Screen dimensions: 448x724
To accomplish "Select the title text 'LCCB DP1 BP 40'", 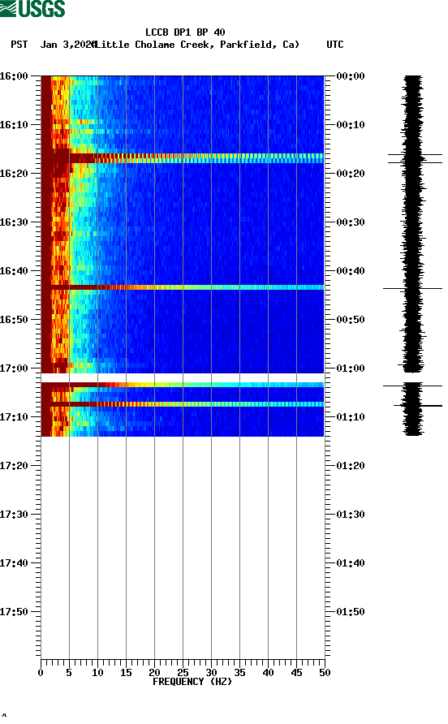I will [x=185, y=32].
